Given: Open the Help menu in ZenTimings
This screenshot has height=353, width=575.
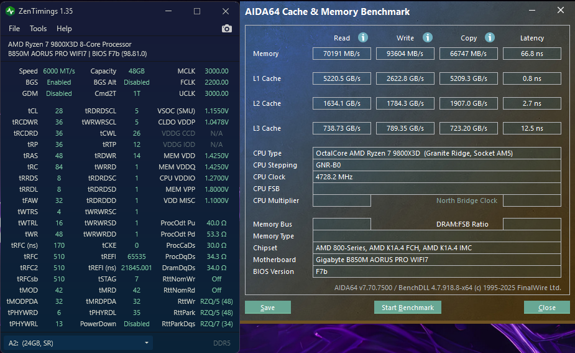Looking at the screenshot, I should [x=64, y=29].
